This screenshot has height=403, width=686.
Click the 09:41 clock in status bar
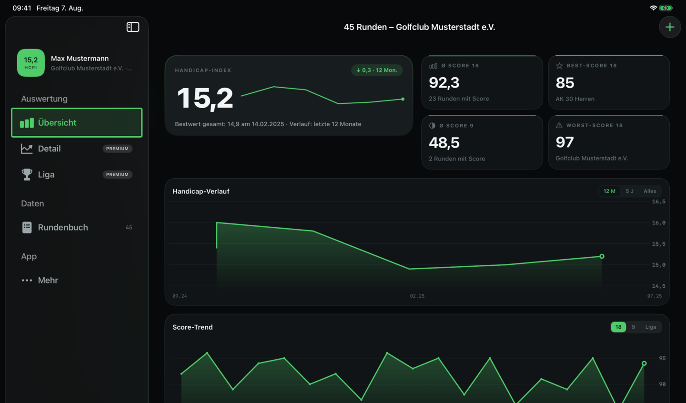(22, 8)
